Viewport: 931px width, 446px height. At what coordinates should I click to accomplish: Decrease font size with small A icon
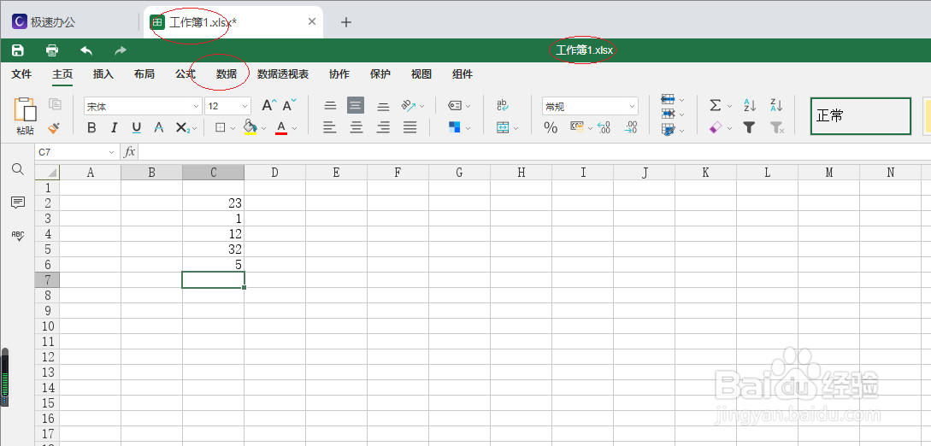click(x=289, y=105)
